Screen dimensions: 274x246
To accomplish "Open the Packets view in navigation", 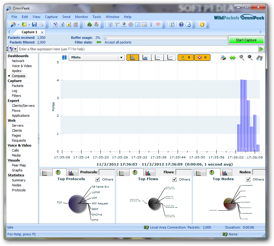I will click(17, 86).
